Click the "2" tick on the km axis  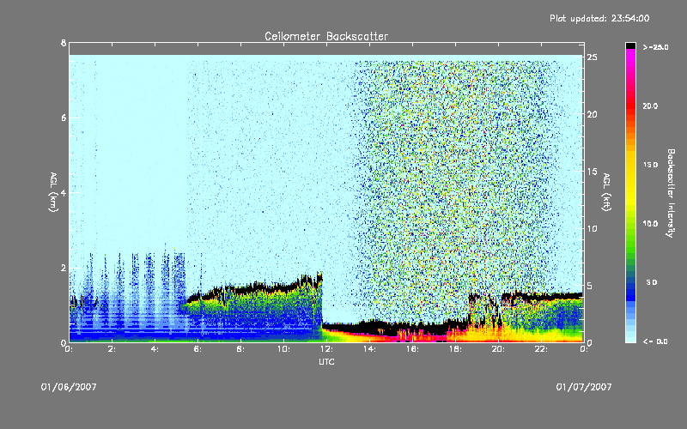(64, 268)
